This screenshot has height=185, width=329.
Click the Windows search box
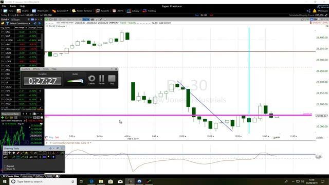click(x=43, y=181)
